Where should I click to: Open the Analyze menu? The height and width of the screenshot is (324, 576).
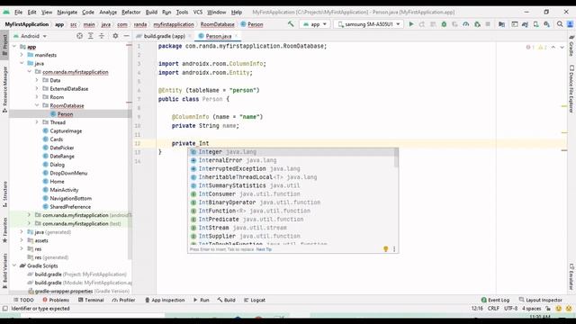tap(108, 12)
